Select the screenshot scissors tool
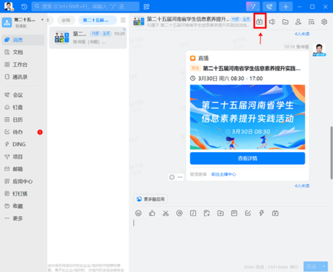Screen dimensions: 333x272 (x=166, y=213)
